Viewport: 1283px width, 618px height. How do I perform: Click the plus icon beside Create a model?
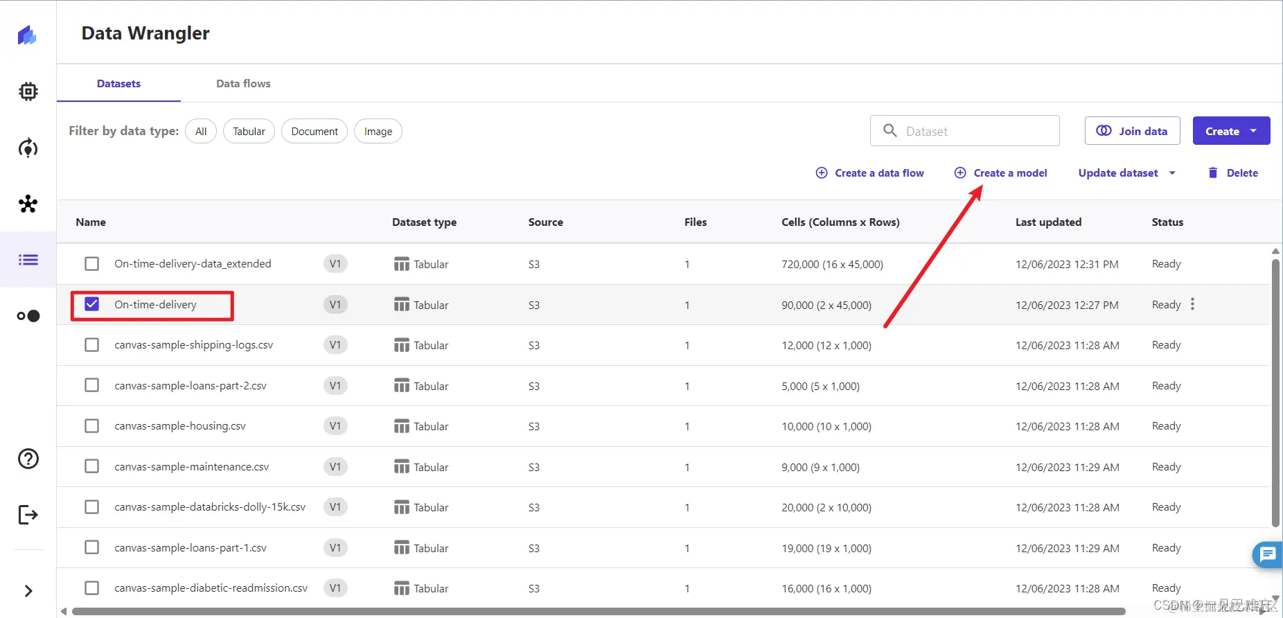960,173
